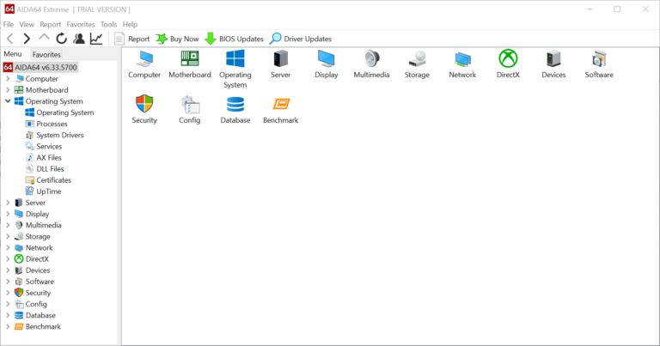This screenshot has height=346, width=660.
Task: Open the Config icon in main pane
Action: pos(190,104)
